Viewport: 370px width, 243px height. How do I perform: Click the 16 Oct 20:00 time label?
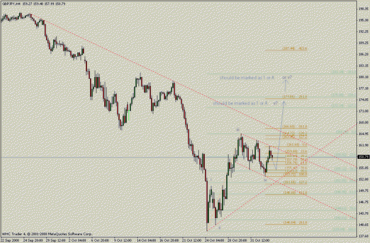pos(169,241)
